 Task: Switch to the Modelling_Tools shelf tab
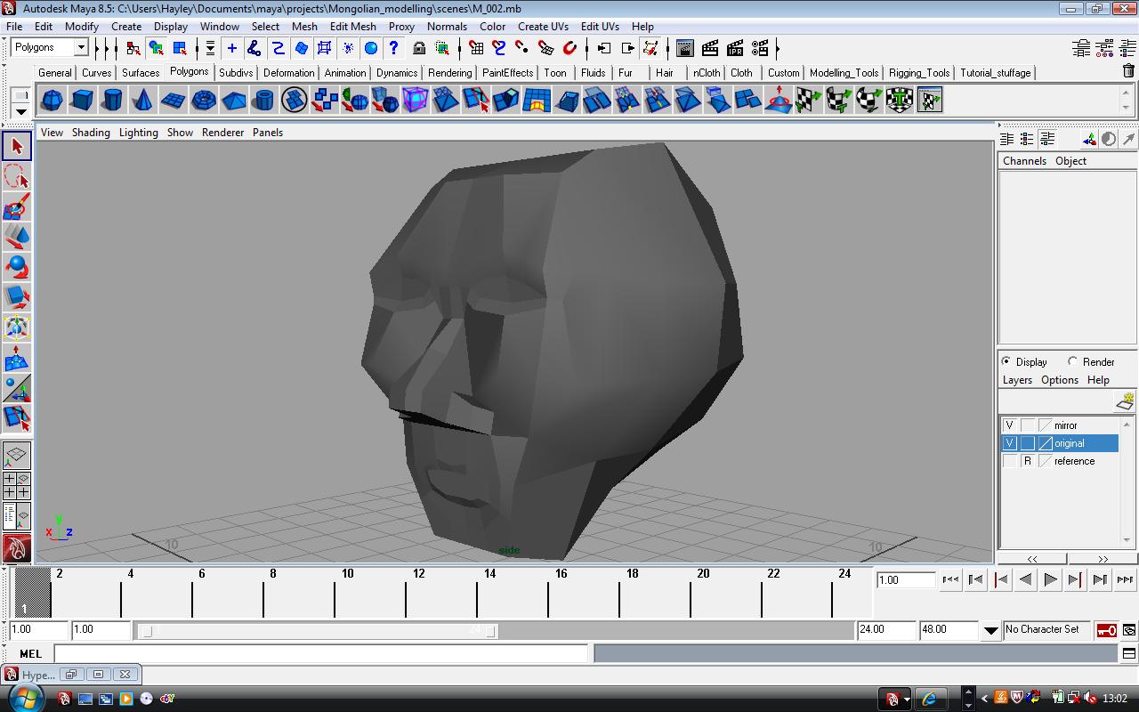[843, 73]
